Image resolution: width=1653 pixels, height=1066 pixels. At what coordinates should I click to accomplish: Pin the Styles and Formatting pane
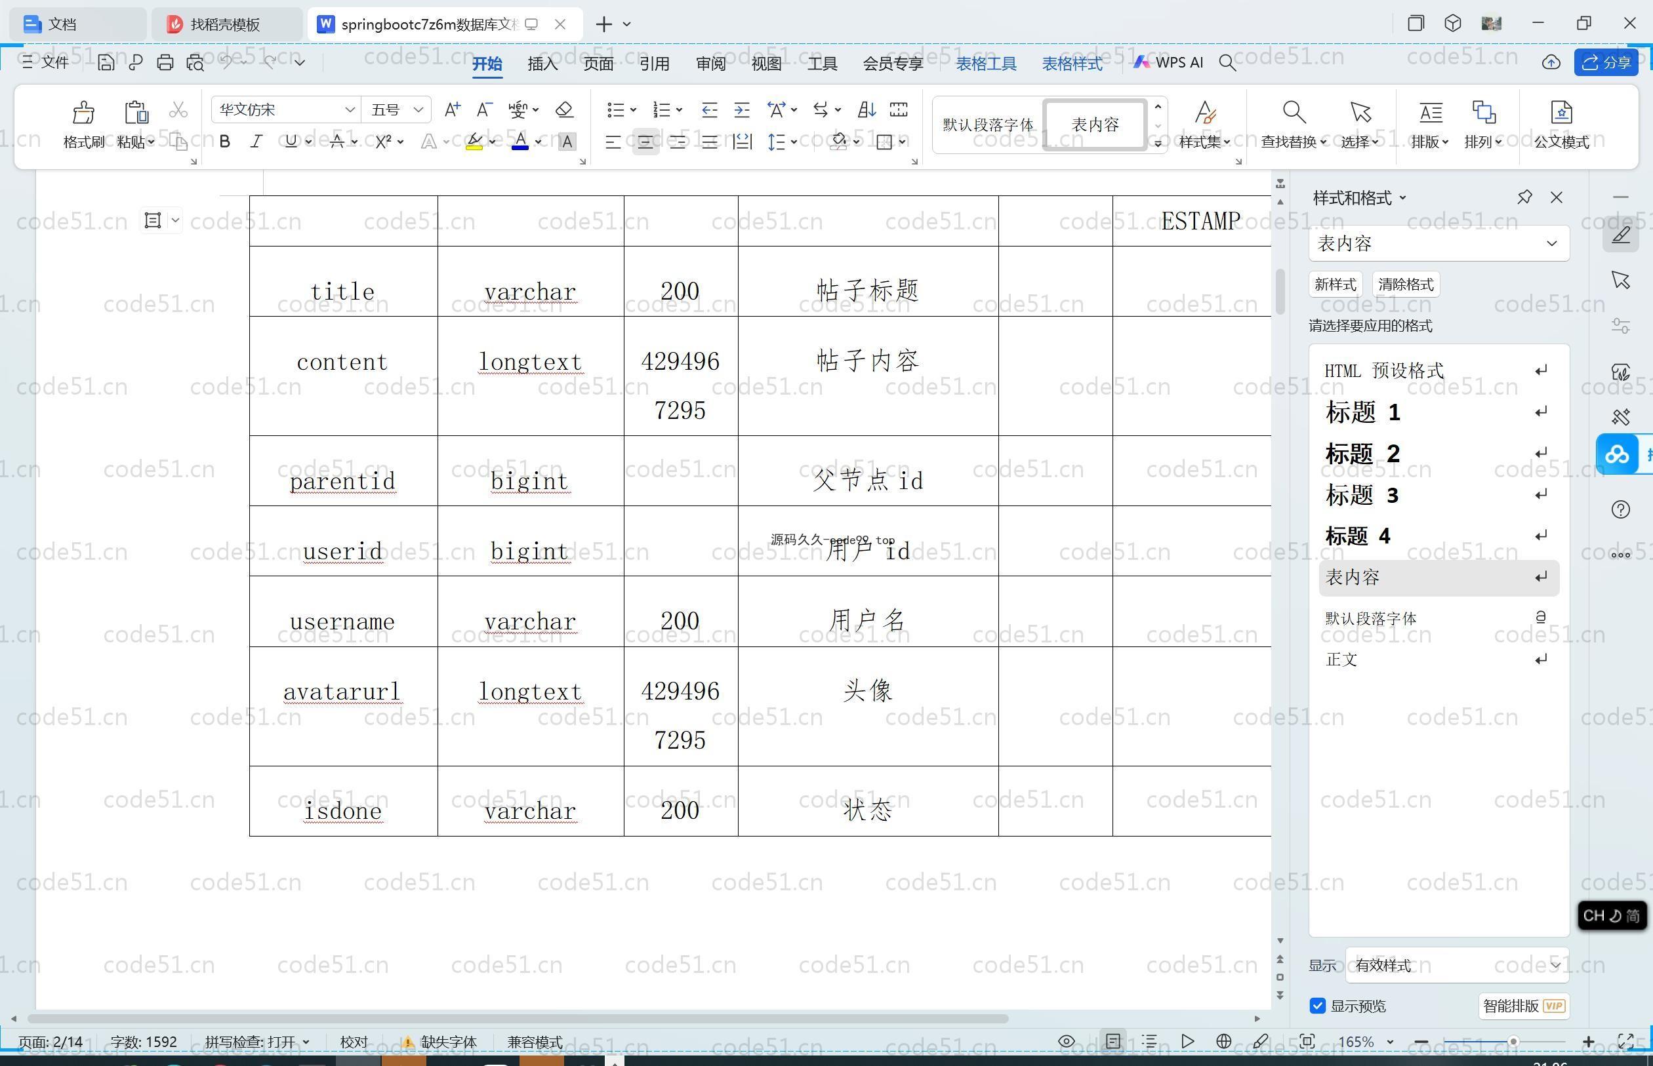1524,197
